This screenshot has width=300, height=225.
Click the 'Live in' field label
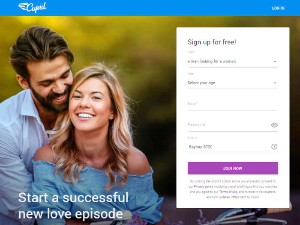coord(192,137)
